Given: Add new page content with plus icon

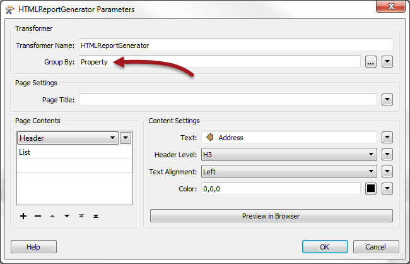Looking at the screenshot, I should pos(23,216).
